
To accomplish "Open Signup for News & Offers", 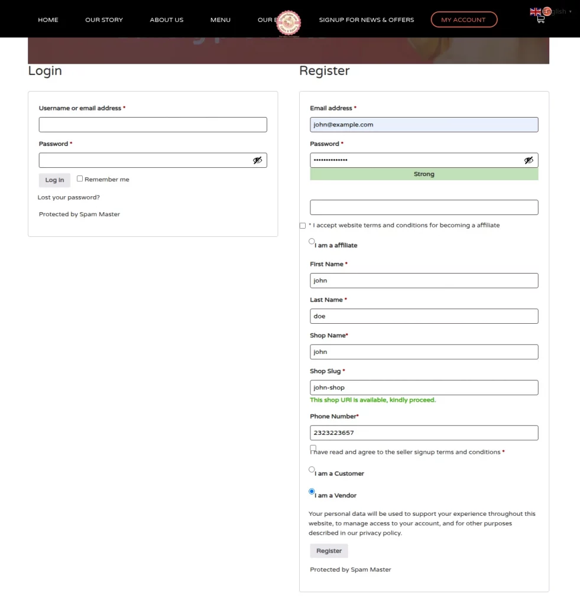I will point(367,19).
